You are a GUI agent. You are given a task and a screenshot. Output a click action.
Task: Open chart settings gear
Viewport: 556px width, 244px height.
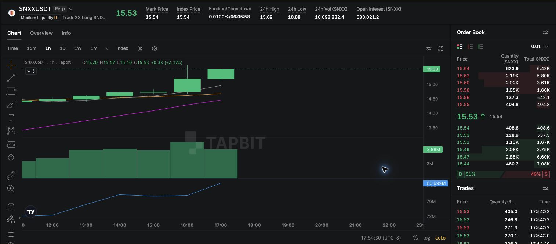pyautogui.click(x=155, y=48)
